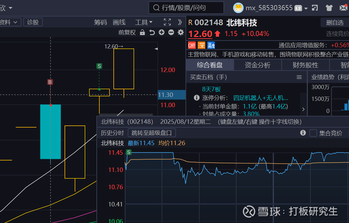
Task: Expand the mx_585303655 account dropdown arrow
Action: (306, 8)
